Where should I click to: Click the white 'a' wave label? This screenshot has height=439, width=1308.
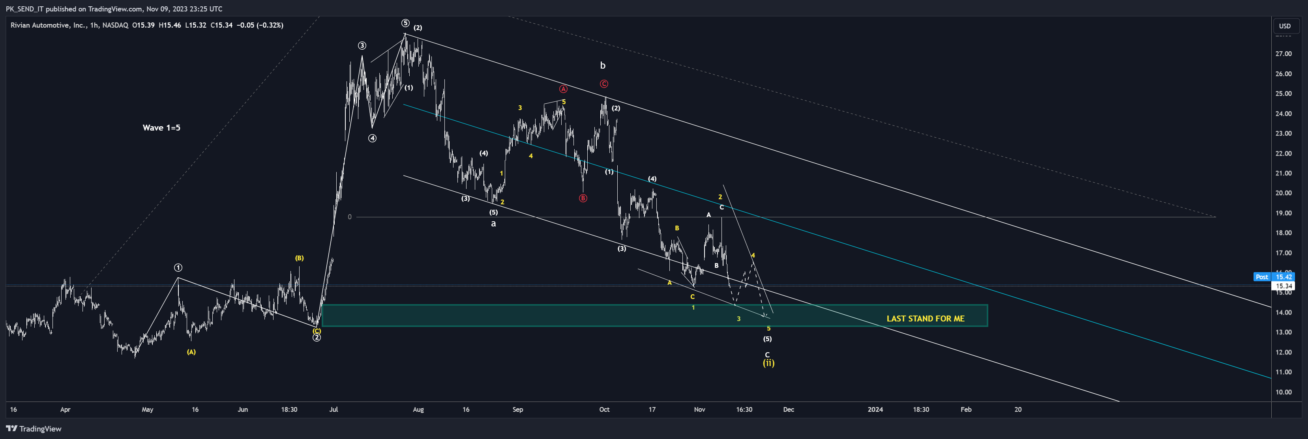click(x=493, y=224)
